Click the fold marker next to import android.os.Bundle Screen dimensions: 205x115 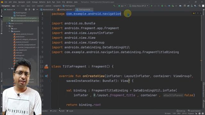coord(51,23)
